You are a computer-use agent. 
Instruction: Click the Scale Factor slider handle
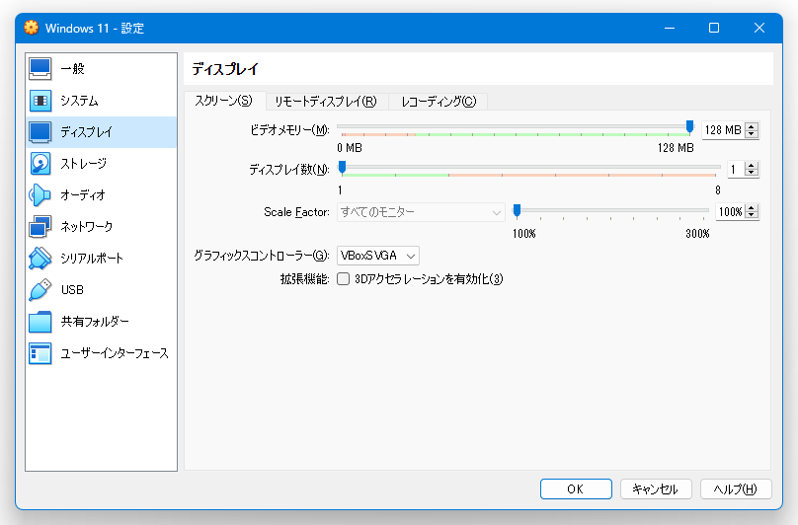tap(518, 211)
